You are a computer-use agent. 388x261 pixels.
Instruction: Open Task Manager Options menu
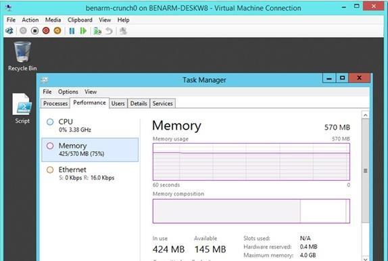click(68, 92)
